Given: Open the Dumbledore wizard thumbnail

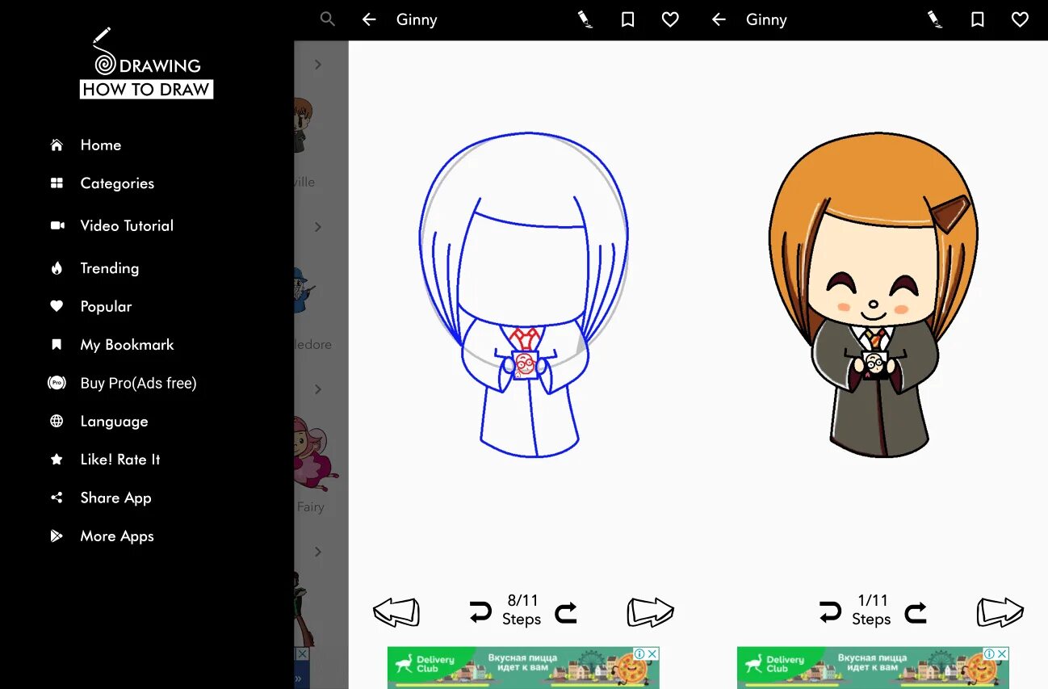Looking at the screenshot, I should pyautogui.click(x=305, y=291).
